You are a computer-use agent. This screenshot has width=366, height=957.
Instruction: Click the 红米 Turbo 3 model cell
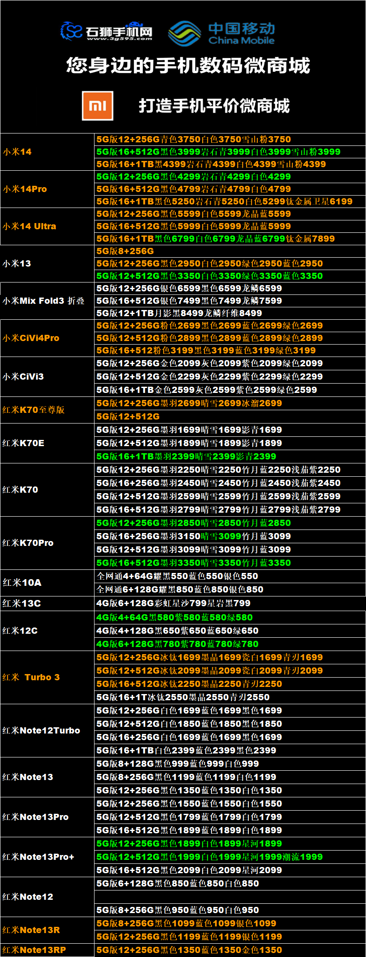click(47, 677)
